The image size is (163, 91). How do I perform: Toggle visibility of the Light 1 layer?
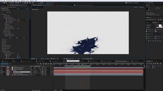point(1,71)
